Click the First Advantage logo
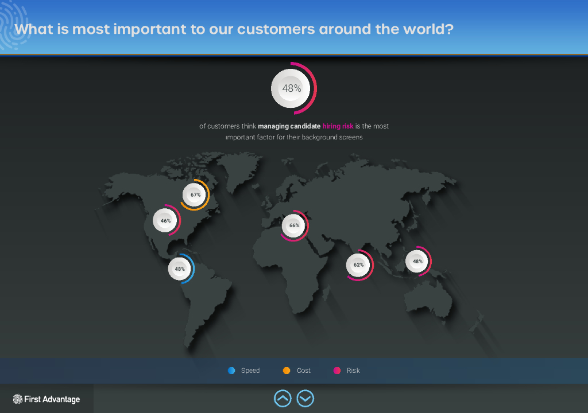Image resolution: width=588 pixels, height=413 pixels. click(x=47, y=399)
